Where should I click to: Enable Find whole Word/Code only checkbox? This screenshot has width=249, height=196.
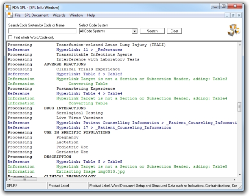tap(10, 37)
